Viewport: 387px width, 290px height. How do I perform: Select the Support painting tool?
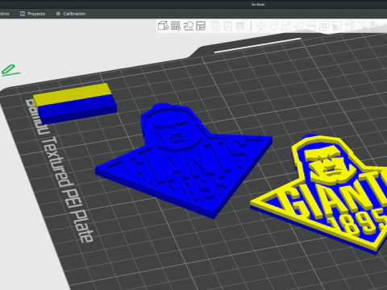click(336, 26)
